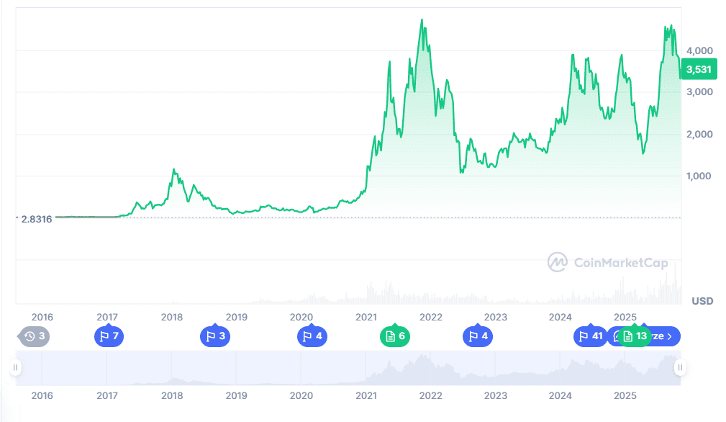Select the flag marker labeled 4 under 2020

coord(312,336)
